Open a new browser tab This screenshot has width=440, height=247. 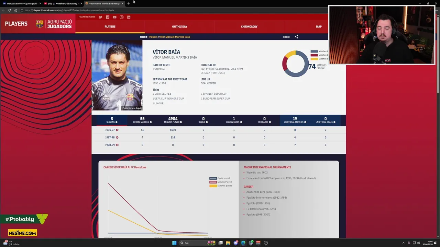tap(128, 3)
